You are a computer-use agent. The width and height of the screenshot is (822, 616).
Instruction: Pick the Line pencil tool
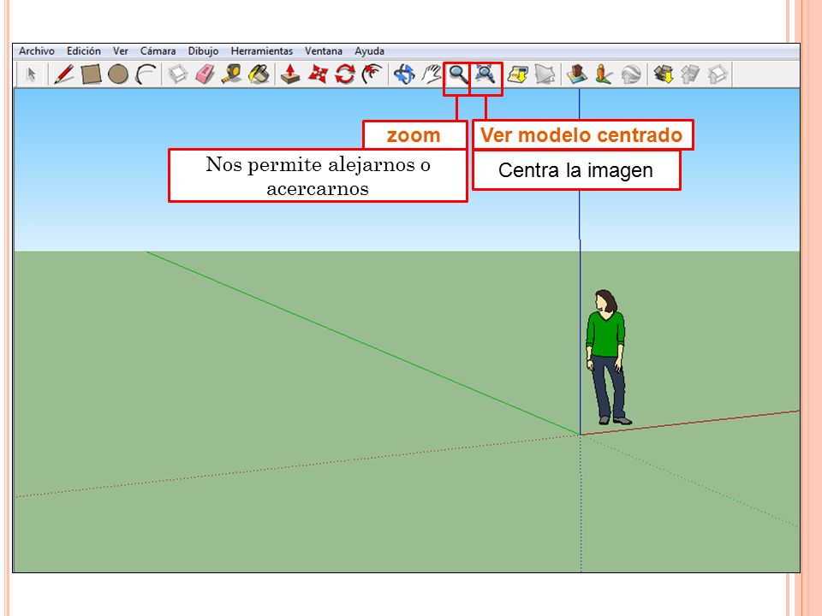(63, 74)
